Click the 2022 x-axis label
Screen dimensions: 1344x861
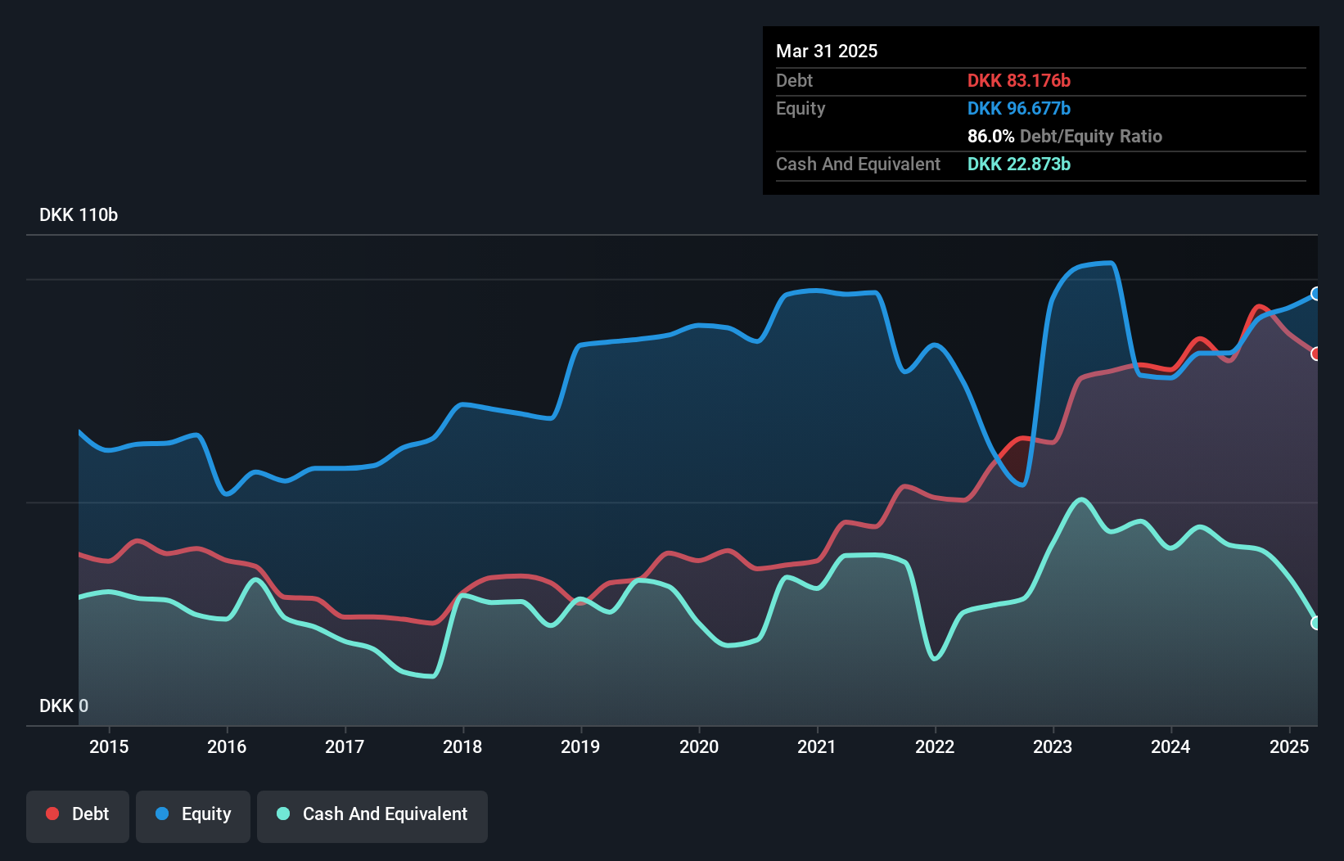(935, 746)
